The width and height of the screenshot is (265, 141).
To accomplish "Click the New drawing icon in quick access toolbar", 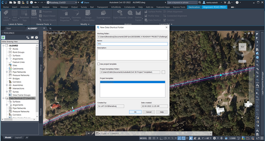I will pos(10,3).
